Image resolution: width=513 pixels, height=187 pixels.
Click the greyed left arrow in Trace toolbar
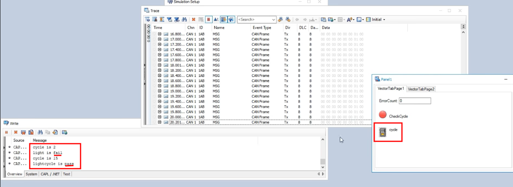click(x=297, y=19)
